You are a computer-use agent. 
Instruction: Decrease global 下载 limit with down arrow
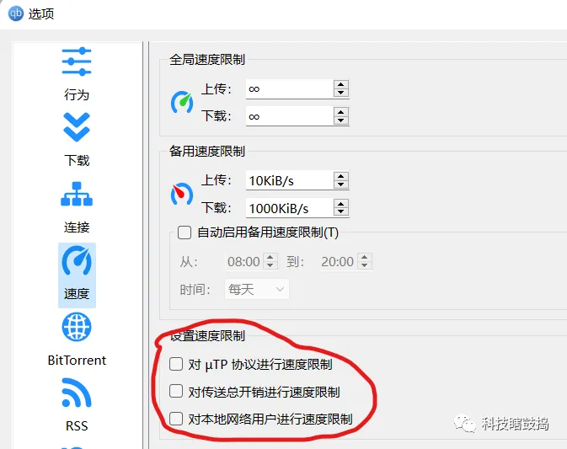pyautogui.click(x=341, y=120)
